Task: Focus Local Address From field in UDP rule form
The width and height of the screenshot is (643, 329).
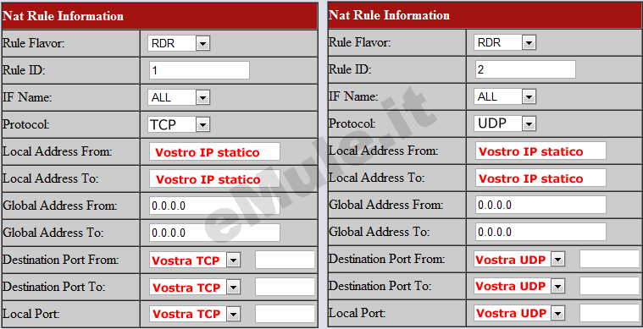Action: point(540,151)
